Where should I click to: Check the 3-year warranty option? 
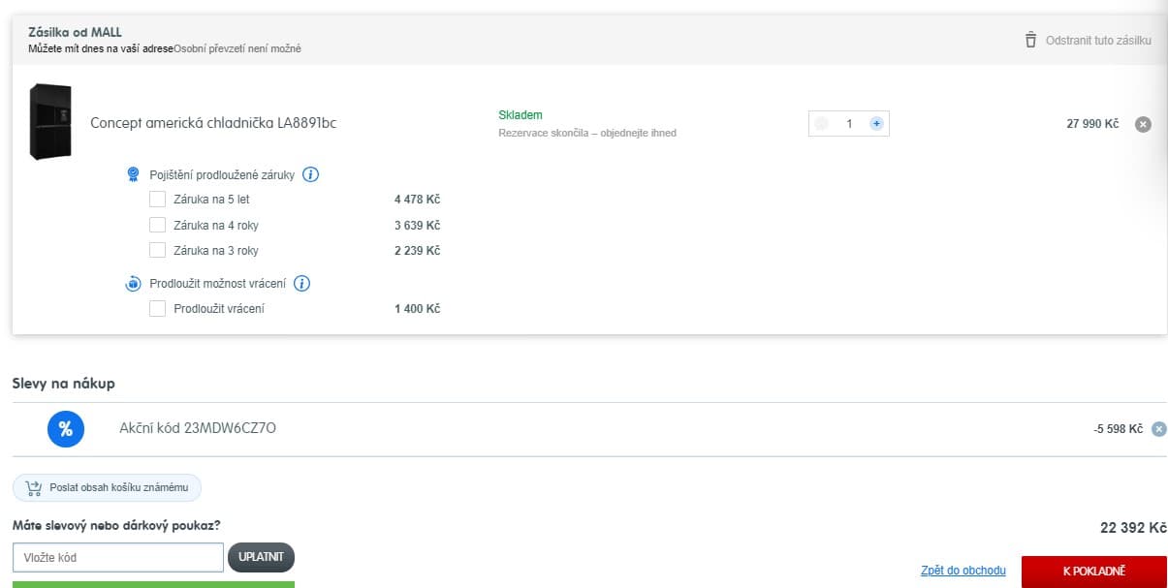[158, 250]
